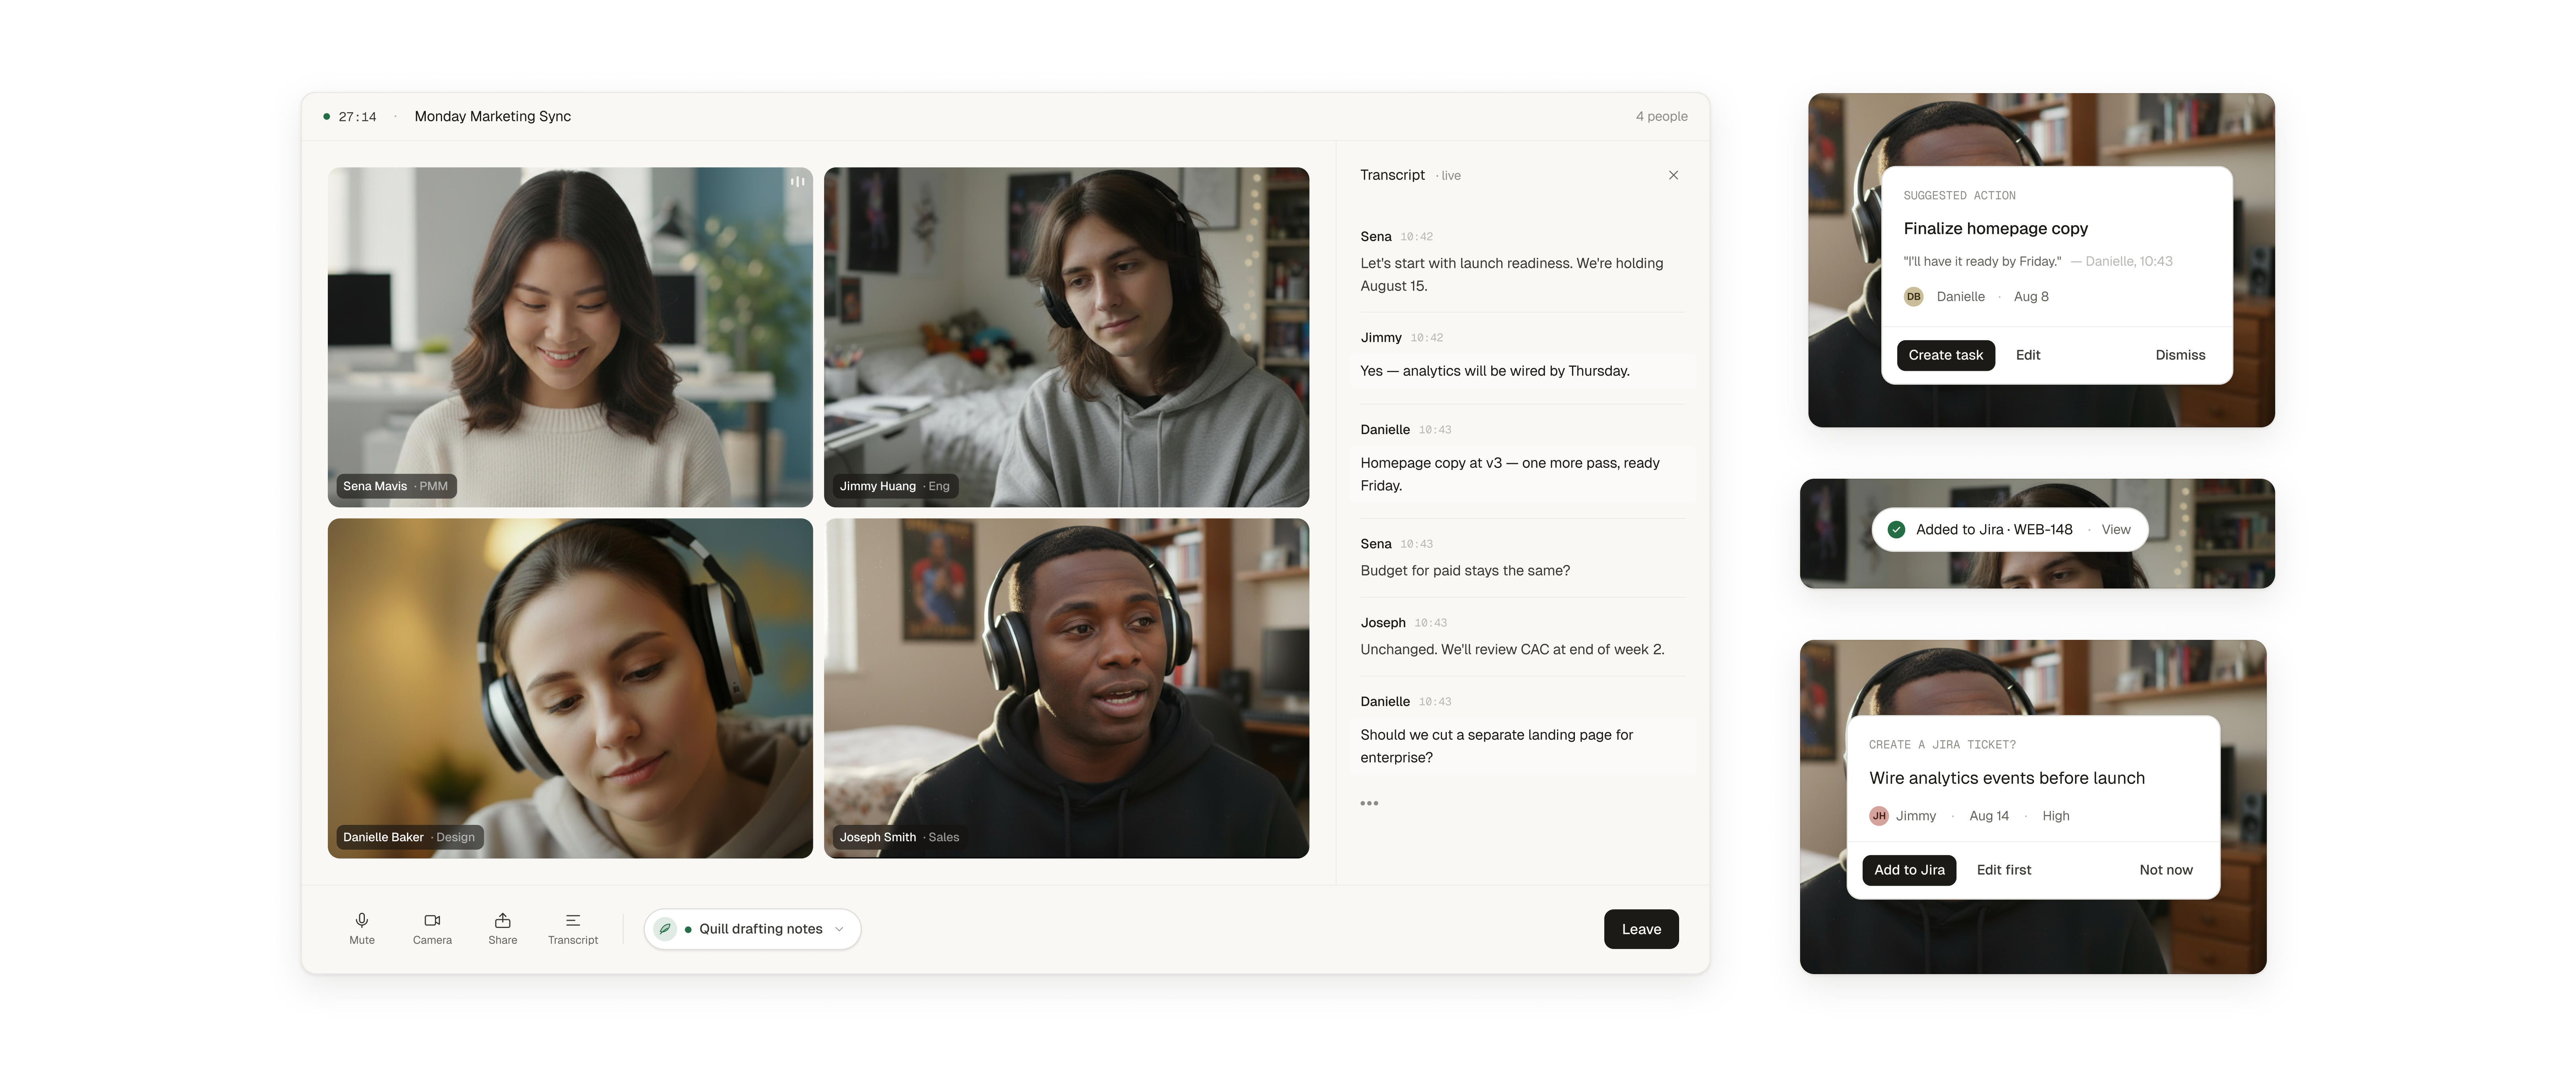
Task: Select Jimmy Huang video tile
Action: point(1066,337)
